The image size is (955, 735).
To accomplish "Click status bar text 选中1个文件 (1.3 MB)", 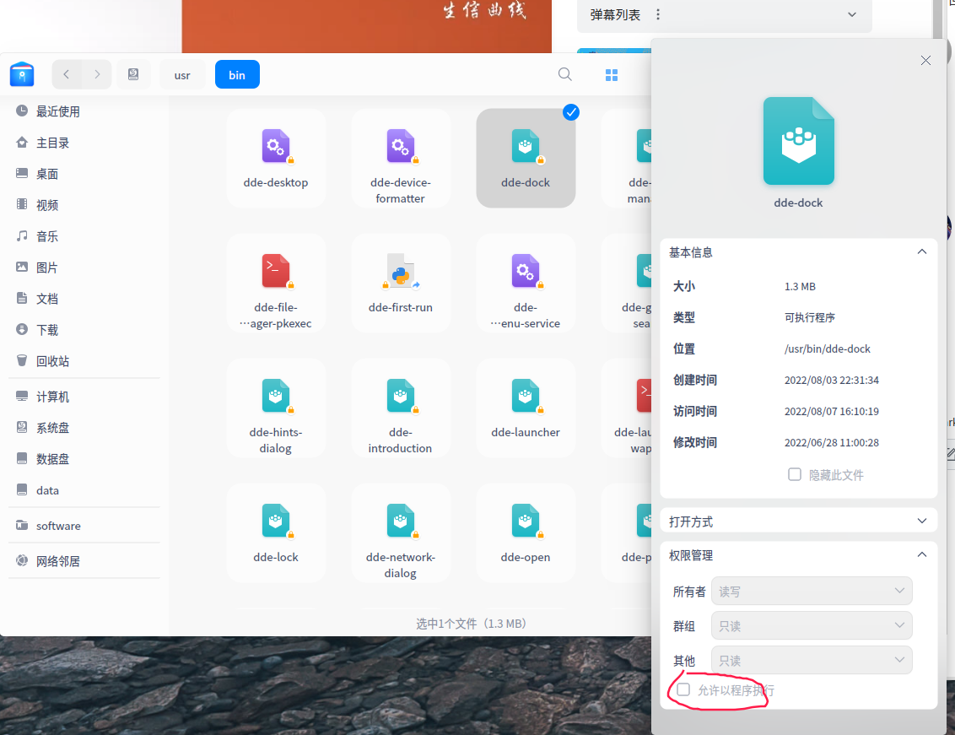I will (470, 624).
